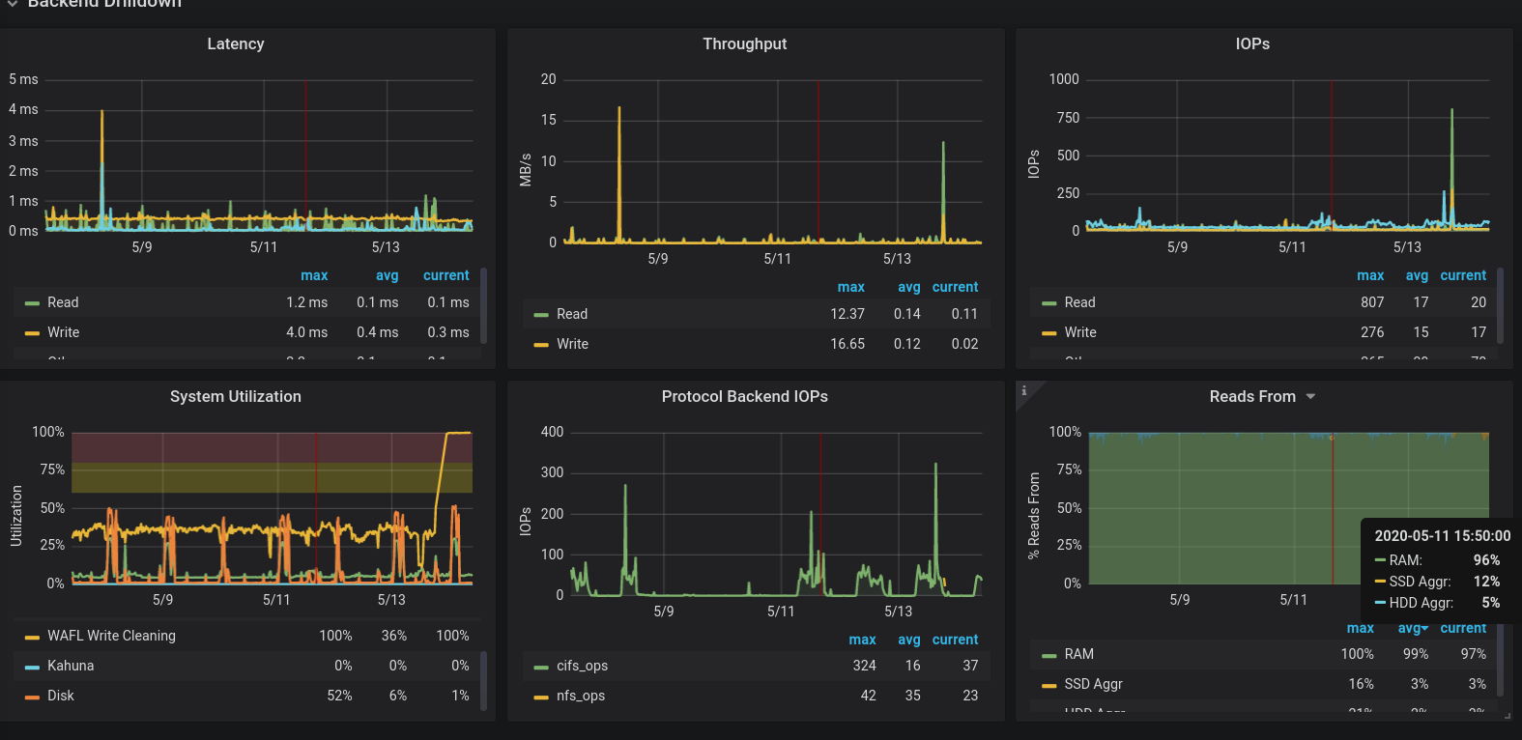
Task: Toggle Read series in Latency legend
Action: point(63,302)
